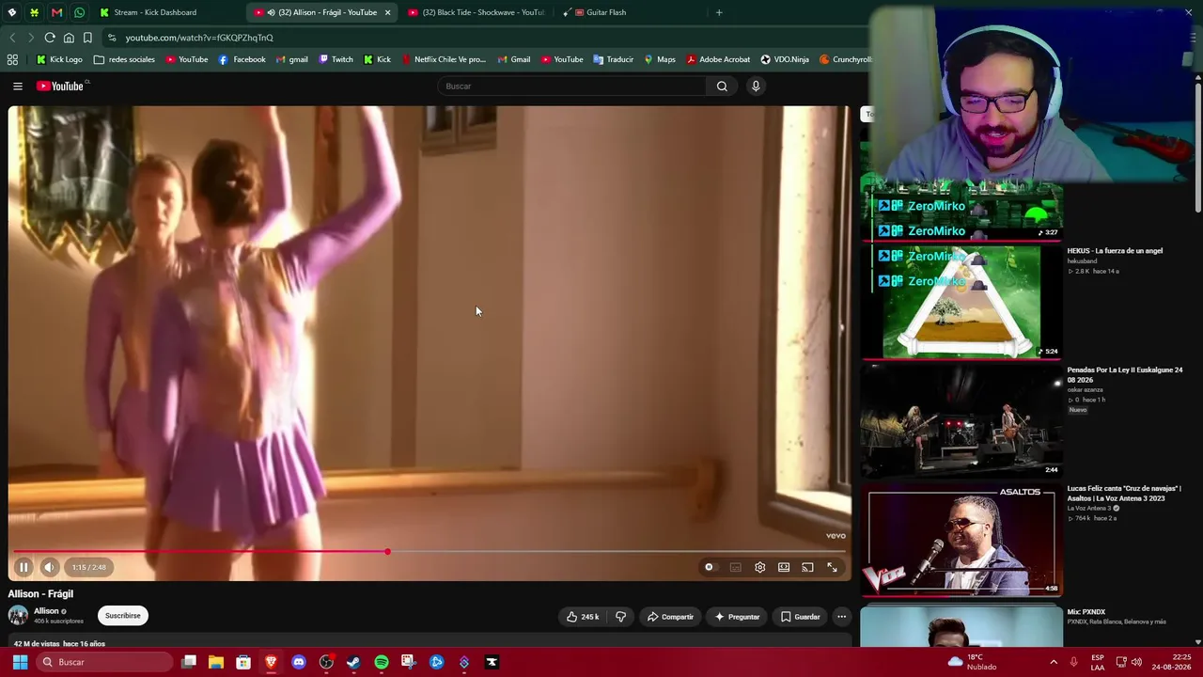This screenshot has height=677, width=1203.
Task: Open the Windows Start menu
Action: [20, 662]
